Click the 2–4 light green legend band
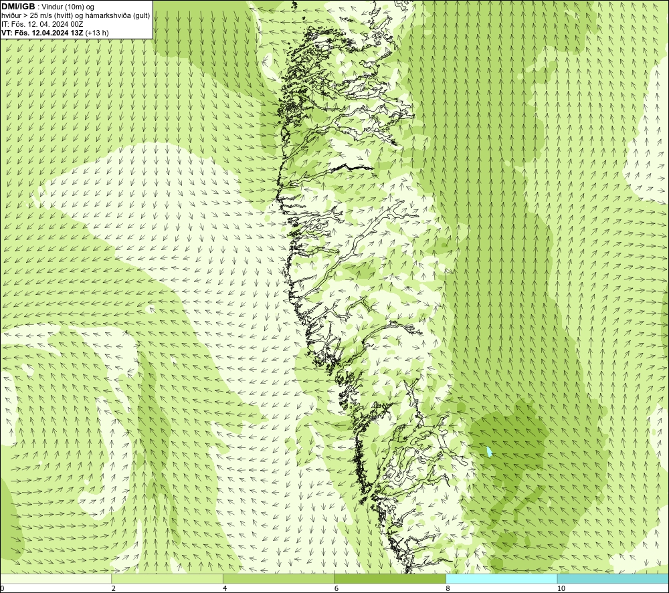669x593 pixels. click(167, 578)
